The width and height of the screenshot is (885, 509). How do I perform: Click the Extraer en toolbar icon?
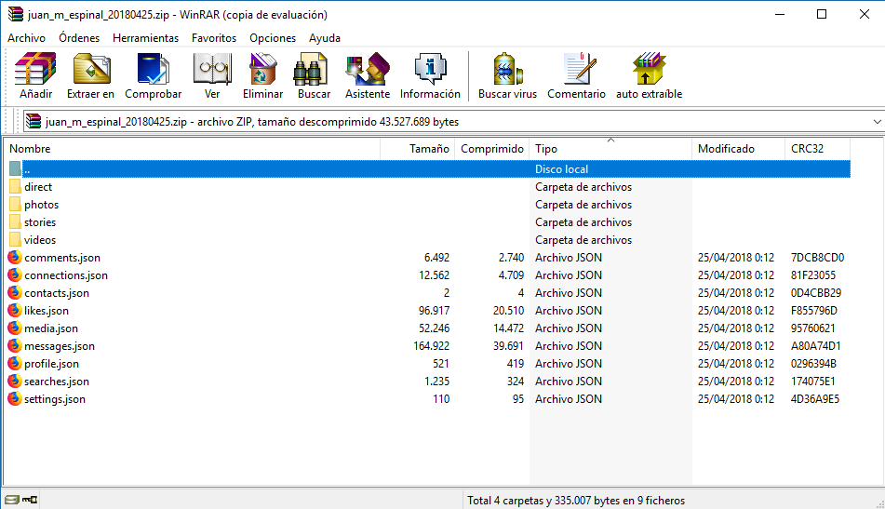[x=90, y=75]
